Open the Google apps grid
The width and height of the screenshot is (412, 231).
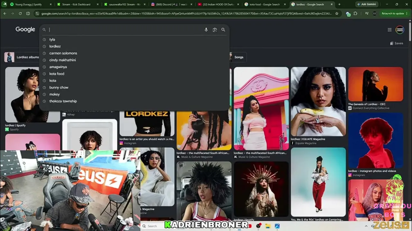click(x=389, y=30)
